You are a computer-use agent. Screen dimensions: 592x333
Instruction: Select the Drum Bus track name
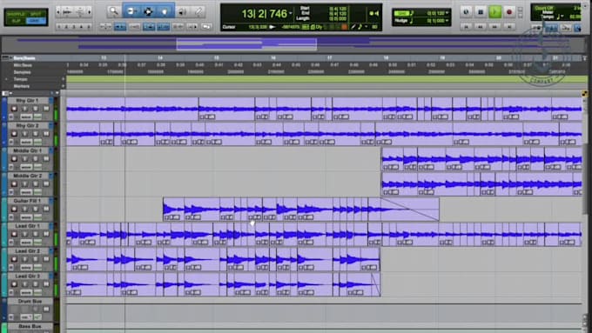pos(30,302)
